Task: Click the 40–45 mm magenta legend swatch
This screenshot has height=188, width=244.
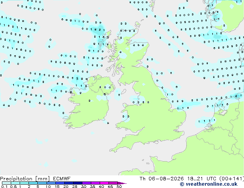Action: coord(104,183)
